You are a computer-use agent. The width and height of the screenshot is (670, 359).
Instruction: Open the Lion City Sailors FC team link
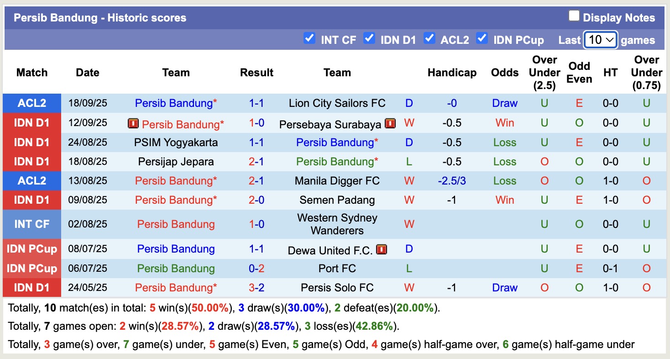point(337,103)
